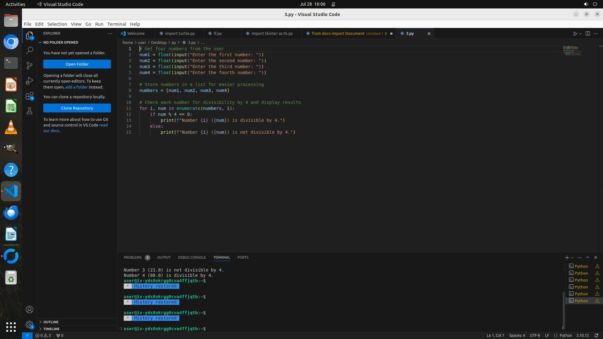Open the run button dropdown arrow
603x339 pixels.
580,34
